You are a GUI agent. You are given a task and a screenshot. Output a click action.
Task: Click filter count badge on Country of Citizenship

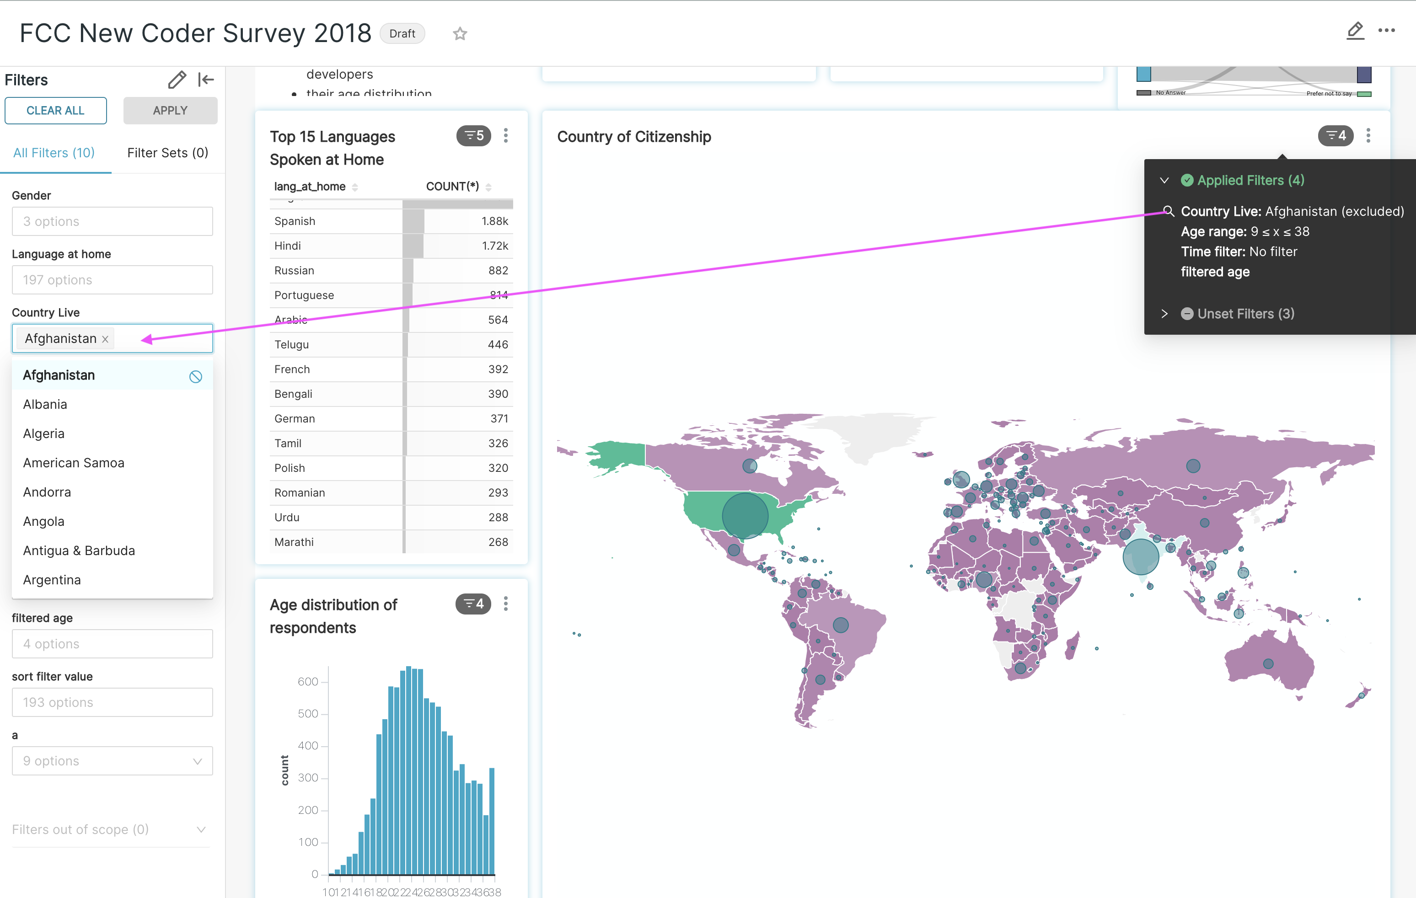click(1336, 136)
